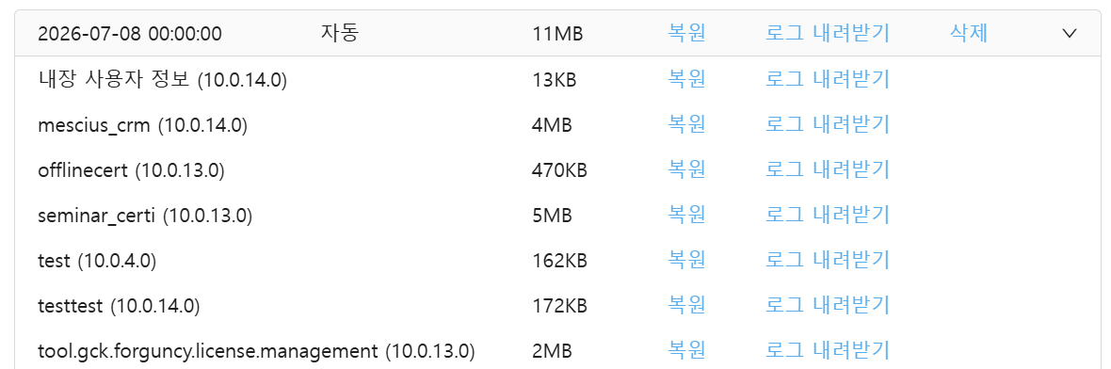The image size is (1111, 369).
Task: Restore the seminar_certi app
Action: click(686, 216)
